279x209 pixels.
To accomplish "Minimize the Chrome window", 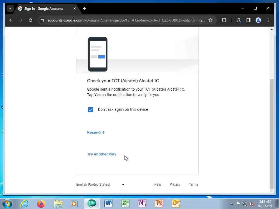I will (243, 8).
